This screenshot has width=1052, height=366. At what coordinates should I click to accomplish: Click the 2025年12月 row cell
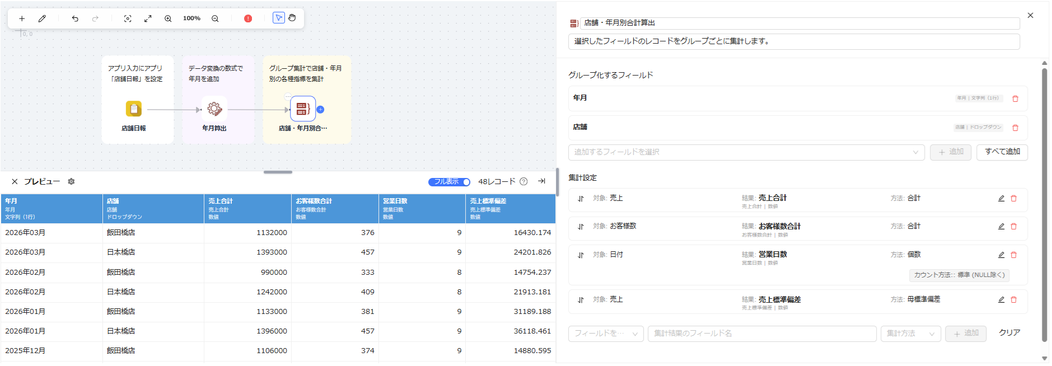[x=25, y=351]
